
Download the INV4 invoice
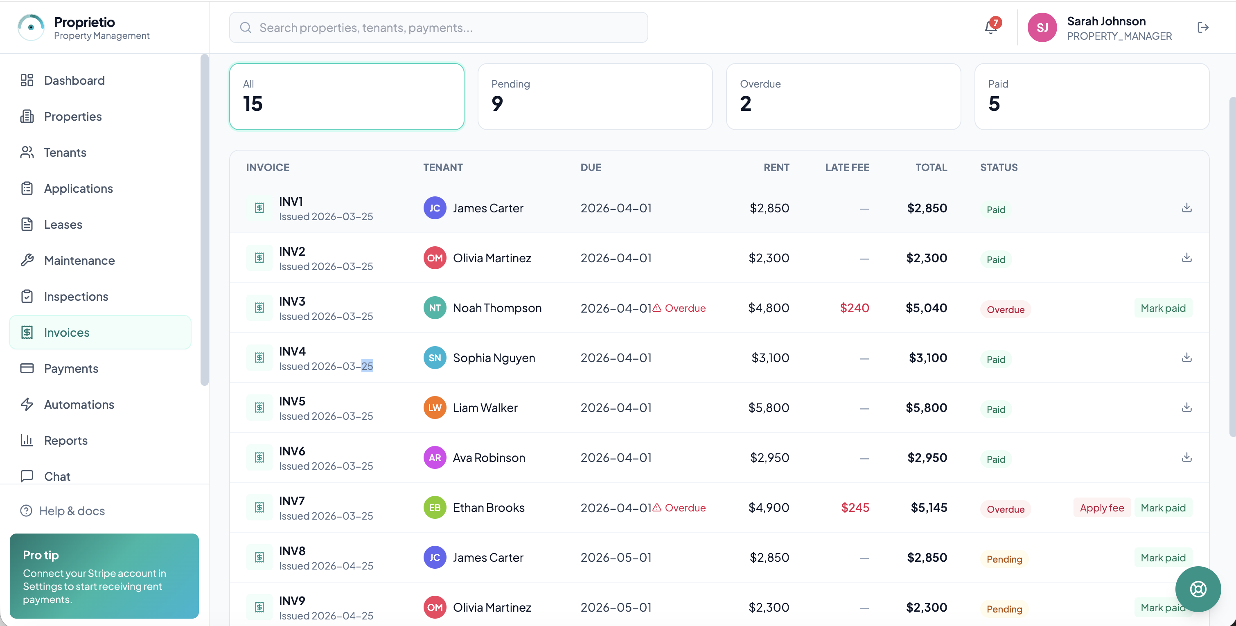(x=1186, y=357)
